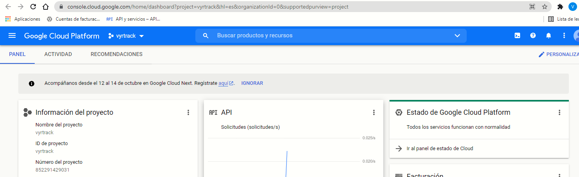Expand the vyrtrack project selector dropdown
579x177 pixels.
[126, 36]
